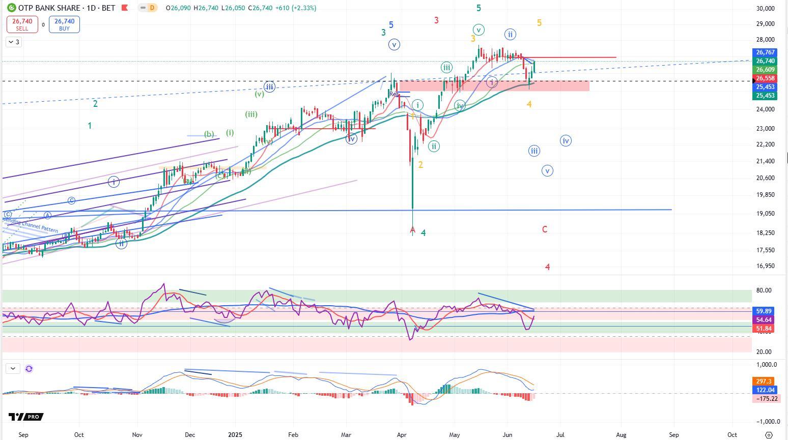Click the 80.00 RSI scale label
788x440 pixels.
pos(764,290)
